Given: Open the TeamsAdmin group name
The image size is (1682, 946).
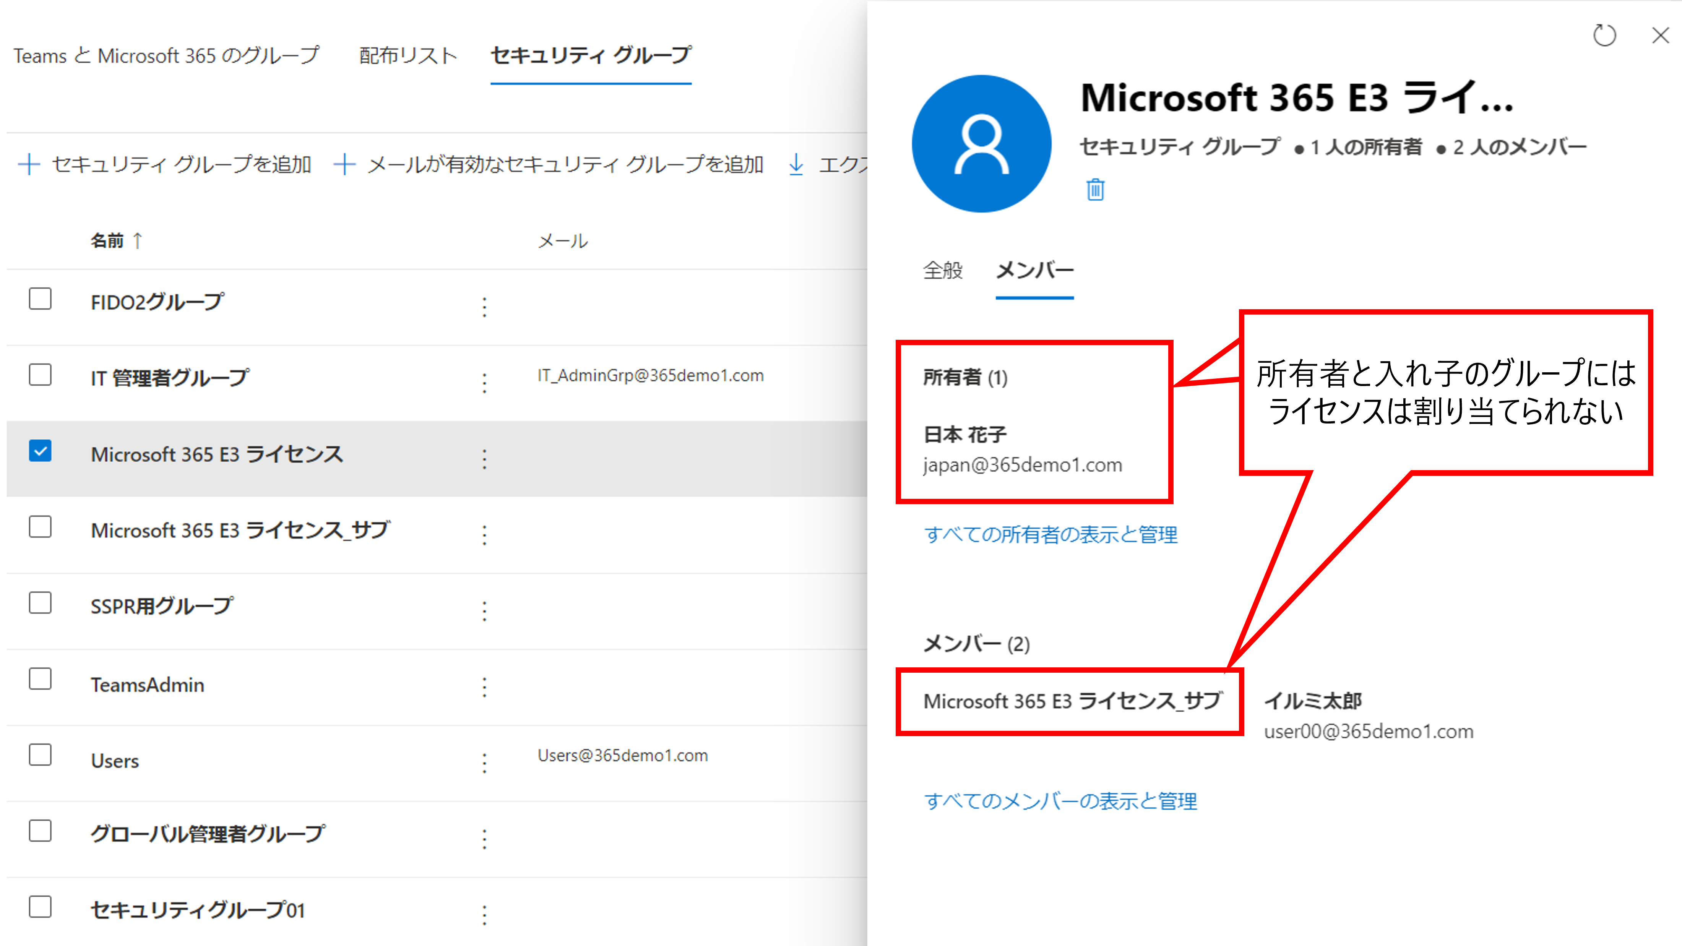Looking at the screenshot, I should 148,685.
